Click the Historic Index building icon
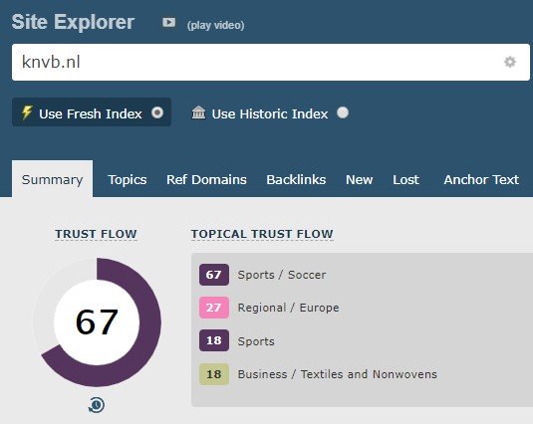 tap(198, 112)
